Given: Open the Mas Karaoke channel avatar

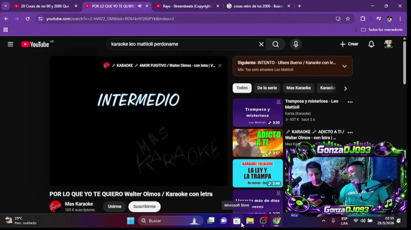Looking at the screenshot, I should 55,206.
